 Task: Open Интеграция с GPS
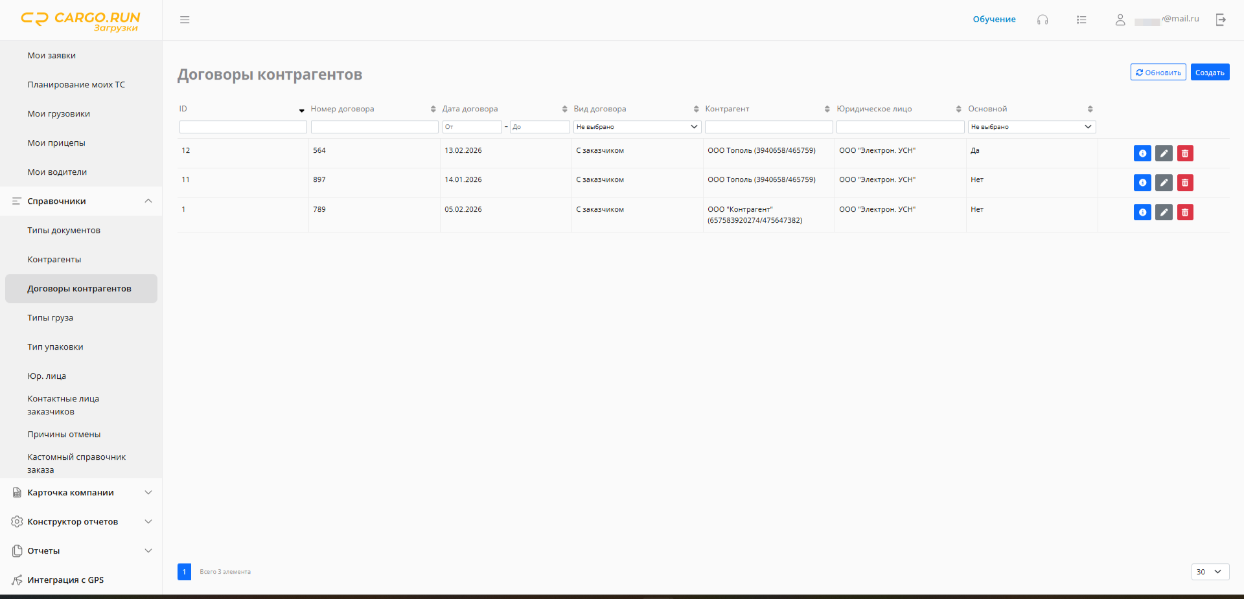click(x=65, y=580)
